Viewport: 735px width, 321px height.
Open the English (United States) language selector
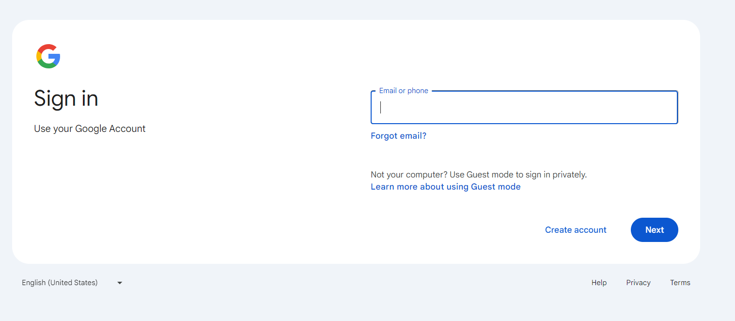tap(60, 283)
